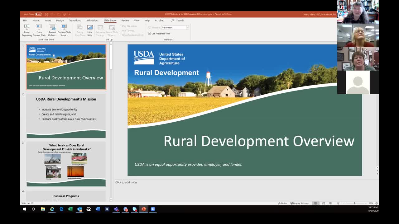Image resolution: width=399 pixels, height=224 pixels.
Task: Click Next Slide arrow at slide scrollbar
Action: (377, 173)
